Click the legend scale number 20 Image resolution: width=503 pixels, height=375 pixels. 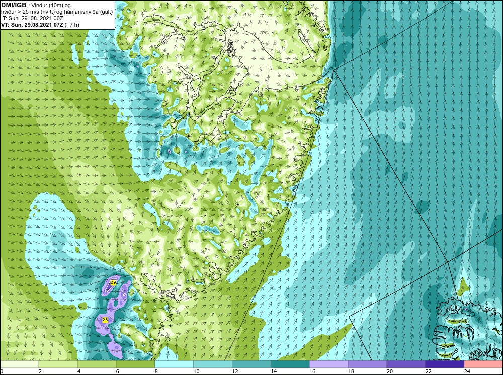[390, 371]
